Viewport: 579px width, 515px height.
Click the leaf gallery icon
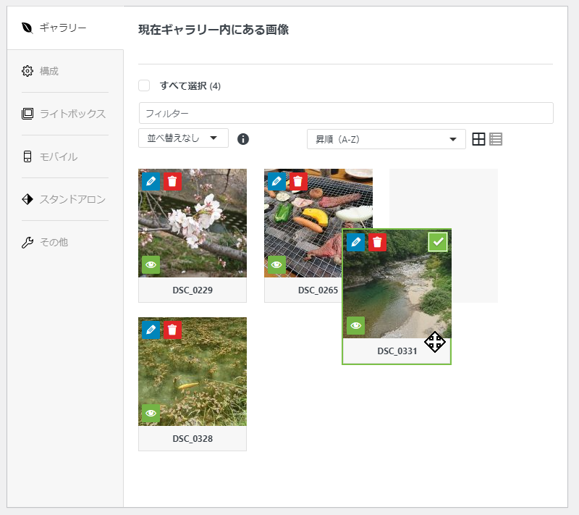click(x=28, y=28)
